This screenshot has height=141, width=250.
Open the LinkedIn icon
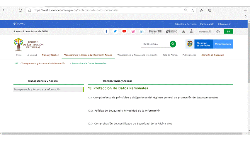point(142,31)
